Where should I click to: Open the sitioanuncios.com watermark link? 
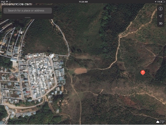(16, 4)
